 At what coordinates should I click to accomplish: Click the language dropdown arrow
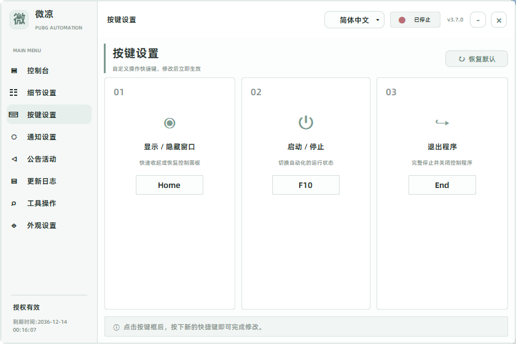377,20
